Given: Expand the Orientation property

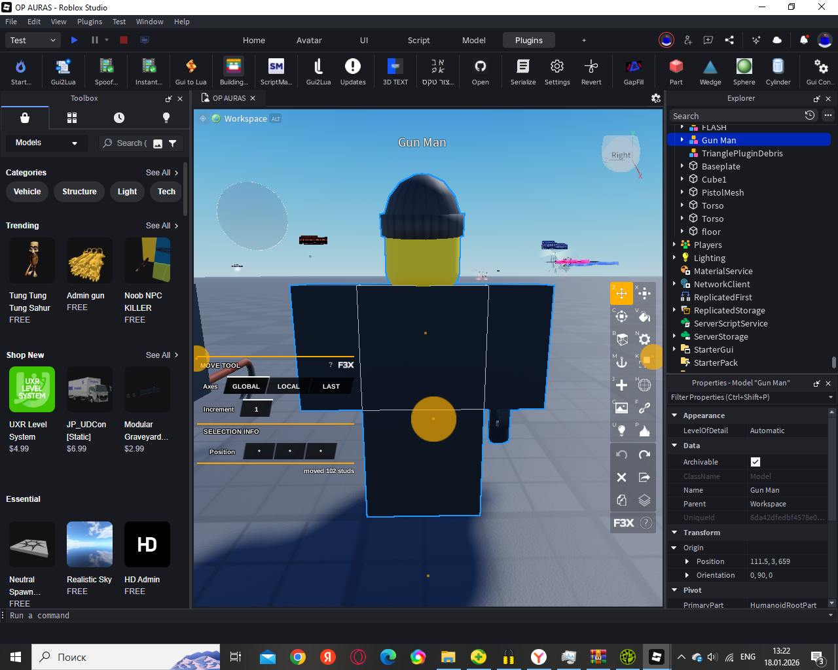Looking at the screenshot, I should pos(687,575).
